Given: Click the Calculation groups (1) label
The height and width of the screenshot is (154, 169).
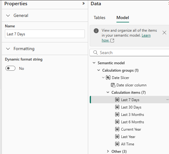Looking at the screenshot, I should pyautogui.click(x=120, y=70).
